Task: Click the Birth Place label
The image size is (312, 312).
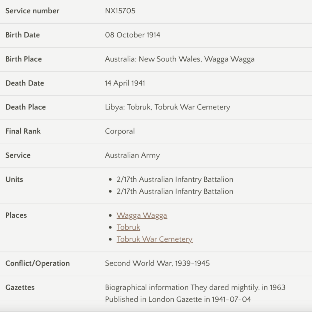Action: point(23,59)
